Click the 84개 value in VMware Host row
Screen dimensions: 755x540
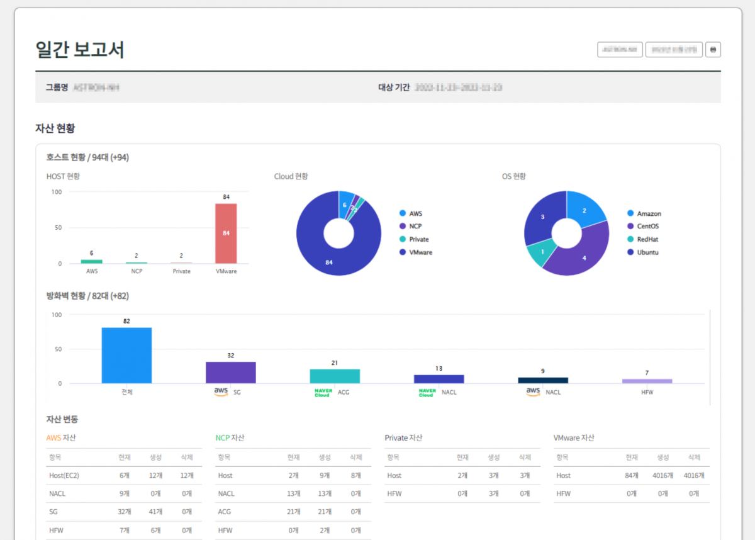point(630,476)
